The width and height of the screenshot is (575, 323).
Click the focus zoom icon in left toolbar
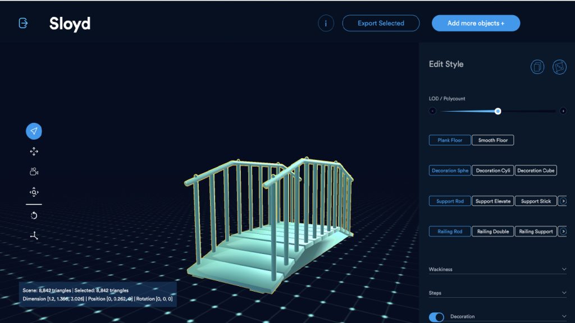pyautogui.click(x=34, y=192)
